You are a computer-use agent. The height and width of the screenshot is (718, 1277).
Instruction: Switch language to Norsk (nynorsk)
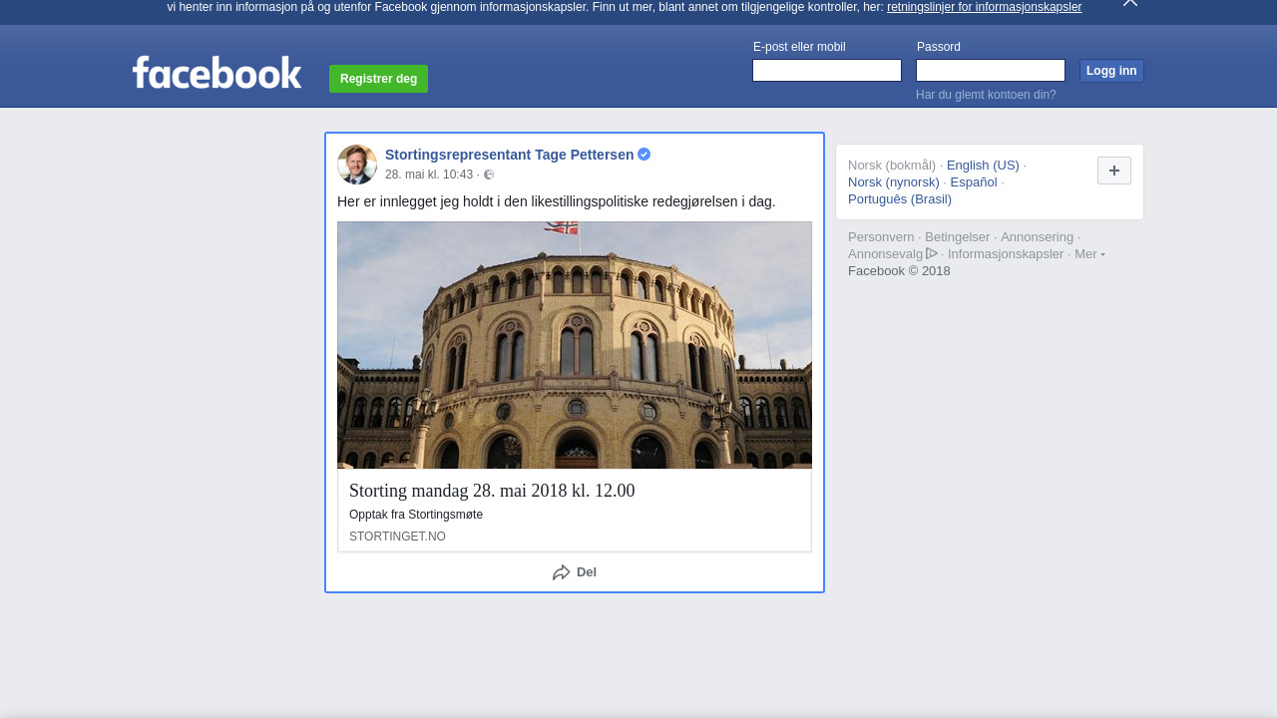[893, 182]
